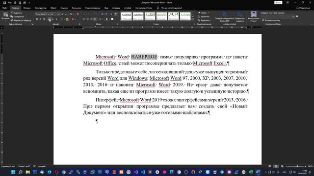Undo the last action
Screen dimensions: 314x176
click(x=9, y=3)
